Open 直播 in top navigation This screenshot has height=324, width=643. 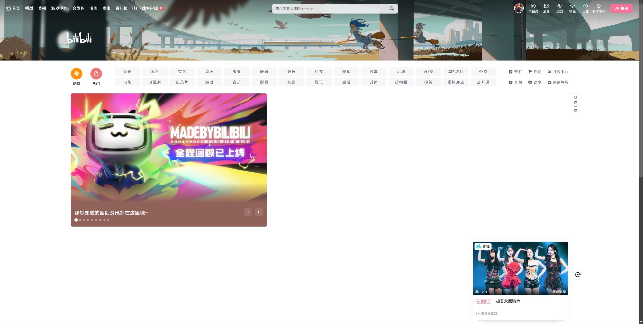[42, 8]
